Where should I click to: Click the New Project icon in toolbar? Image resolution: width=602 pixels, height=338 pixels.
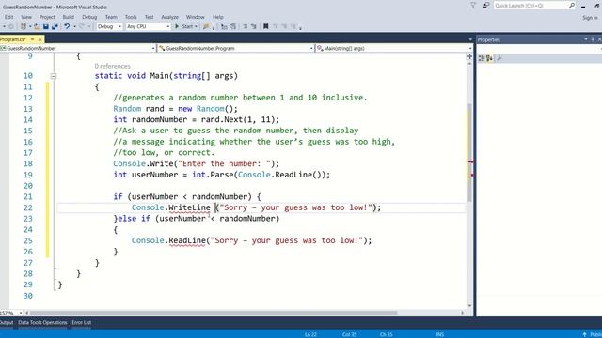(24, 27)
